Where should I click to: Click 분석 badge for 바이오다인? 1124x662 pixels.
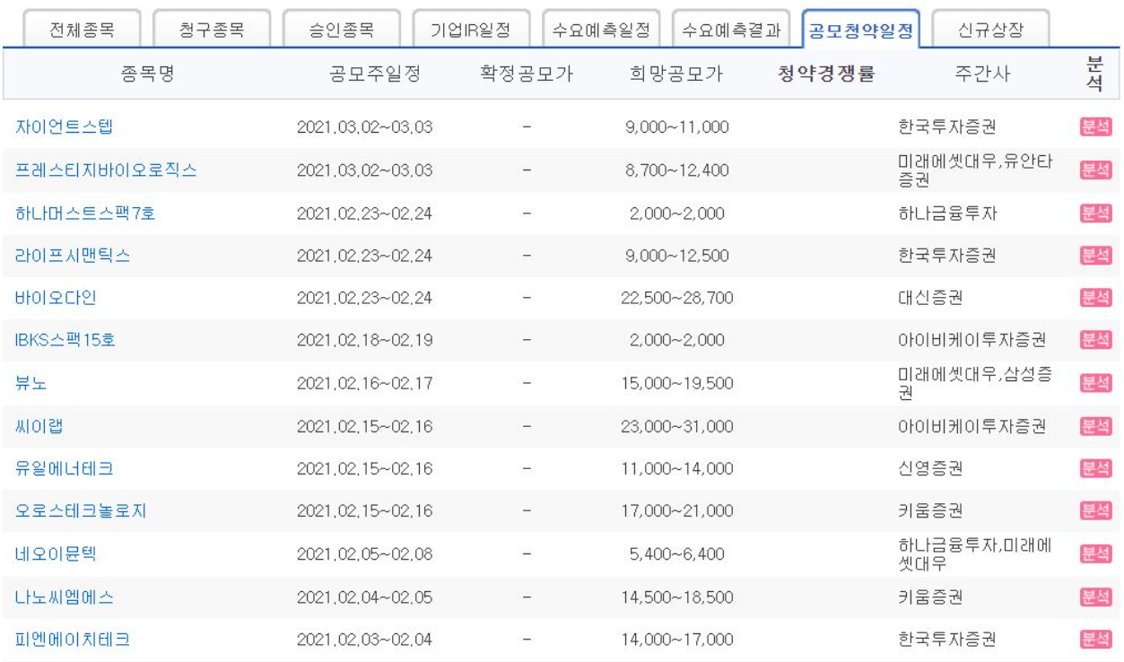pyautogui.click(x=1095, y=299)
